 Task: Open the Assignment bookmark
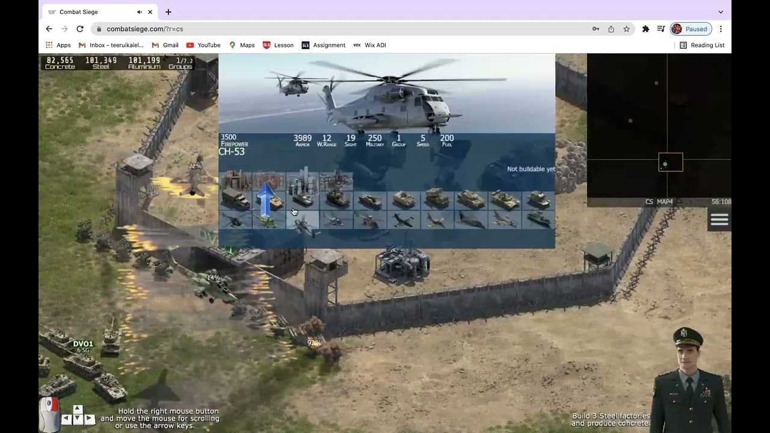pos(323,45)
